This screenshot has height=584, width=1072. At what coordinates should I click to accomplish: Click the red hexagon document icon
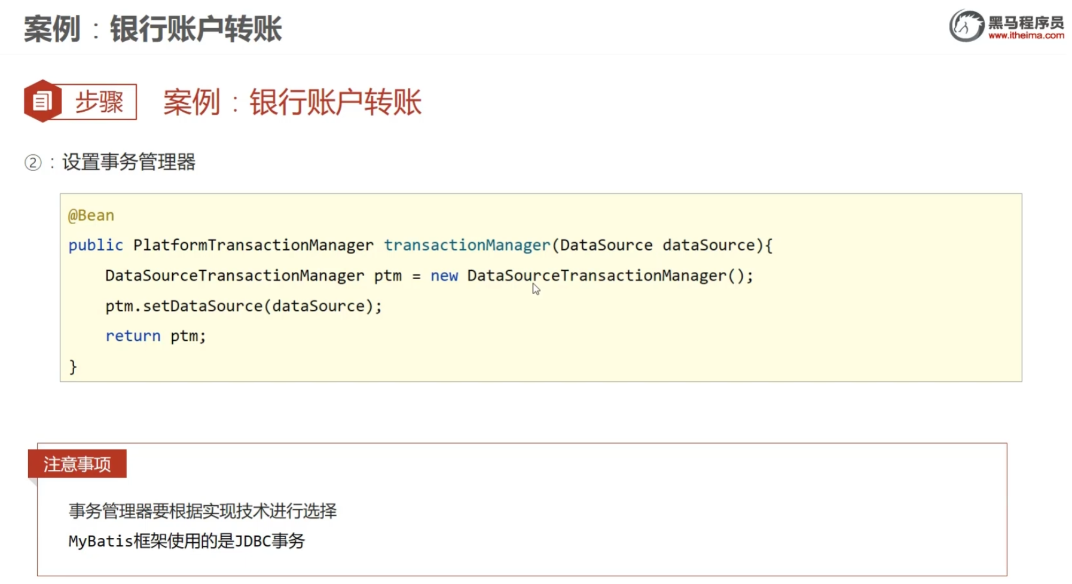tap(42, 101)
